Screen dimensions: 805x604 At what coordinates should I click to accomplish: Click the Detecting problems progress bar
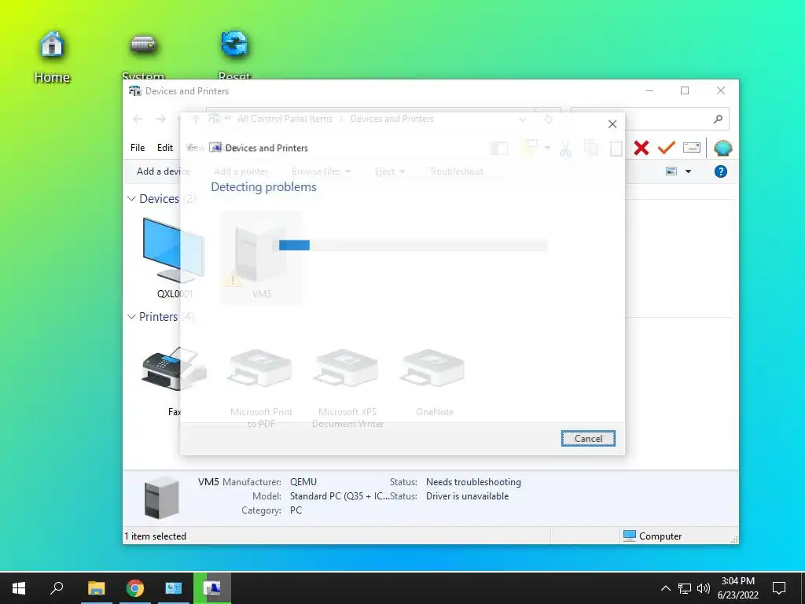(414, 245)
